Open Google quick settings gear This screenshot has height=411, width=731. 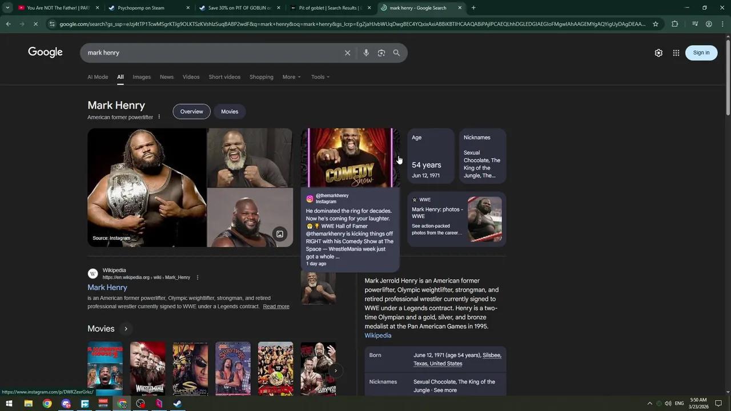click(x=658, y=53)
